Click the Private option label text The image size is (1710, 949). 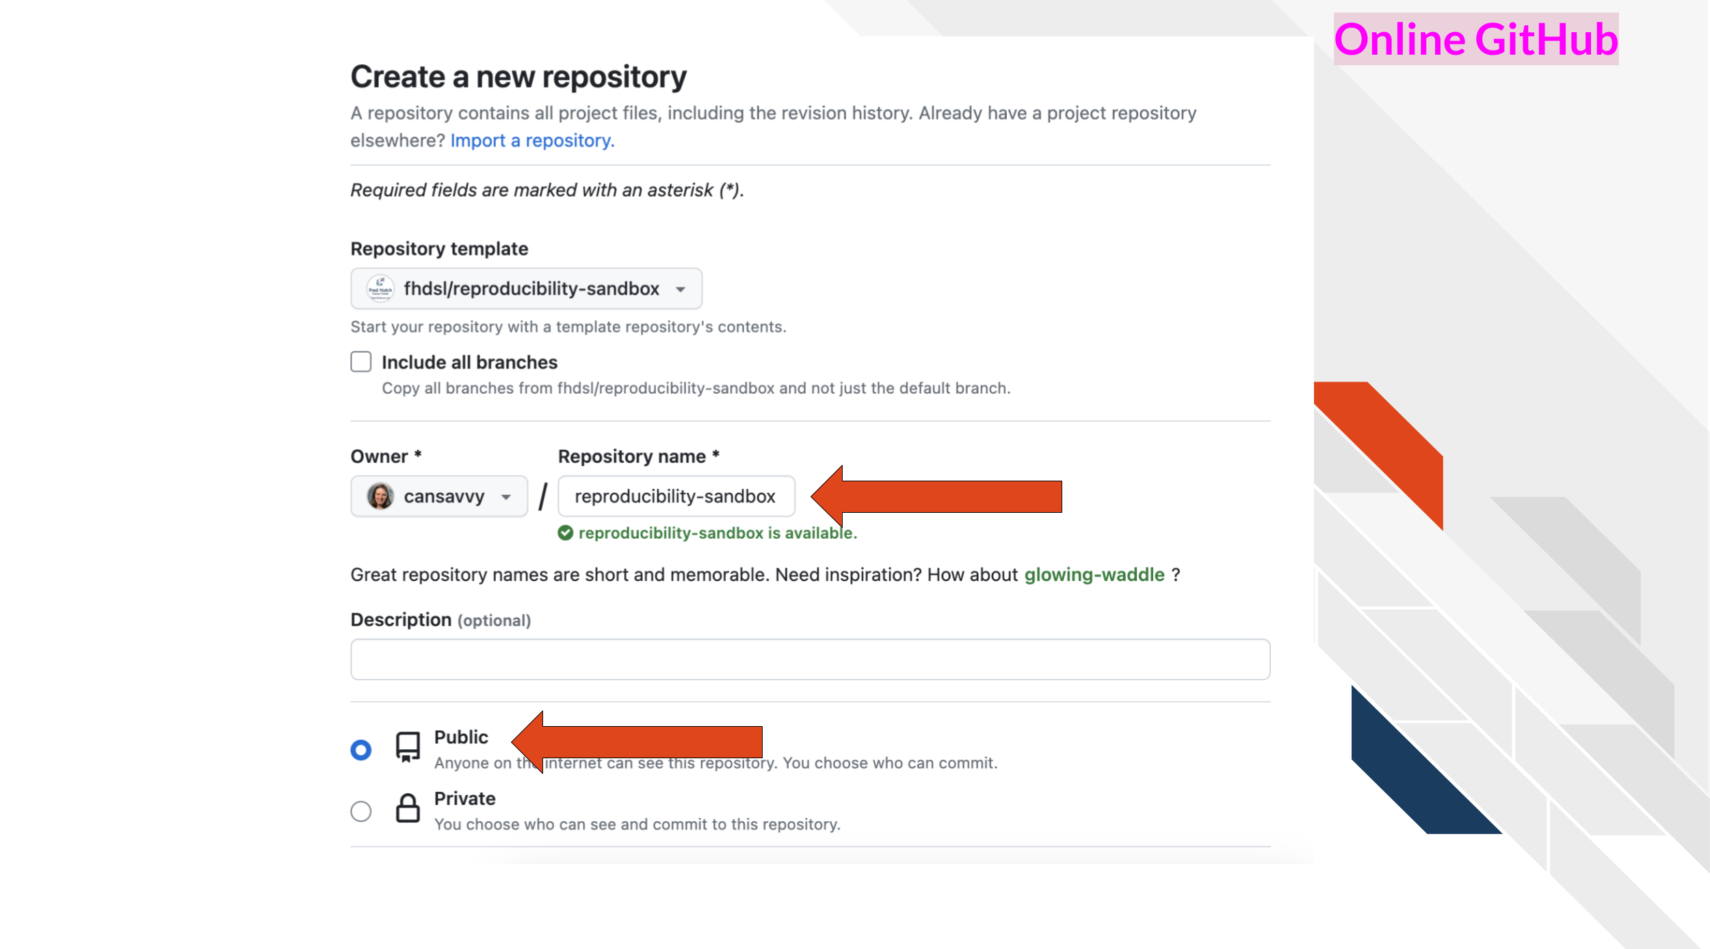coord(464,799)
